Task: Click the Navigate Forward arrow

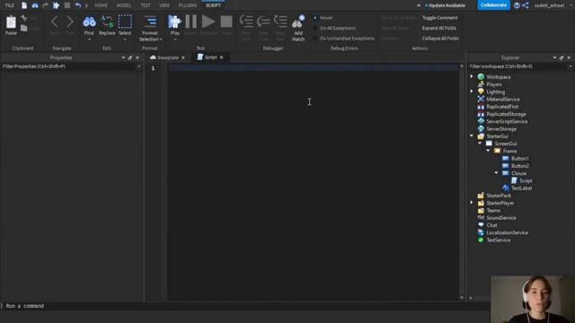Action: (x=70, y=22)
